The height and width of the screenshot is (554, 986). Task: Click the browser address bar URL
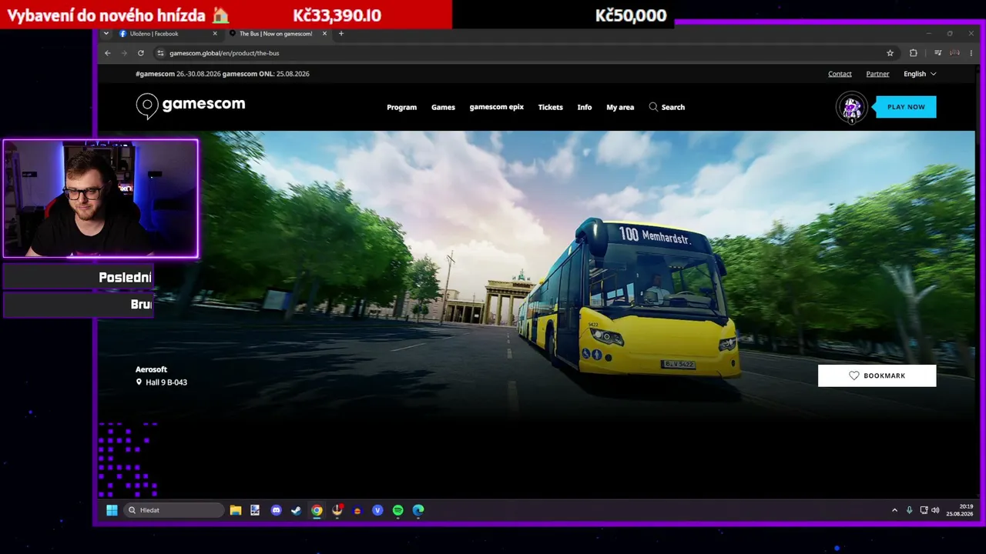pyautogui.click(x=224, y=53)
